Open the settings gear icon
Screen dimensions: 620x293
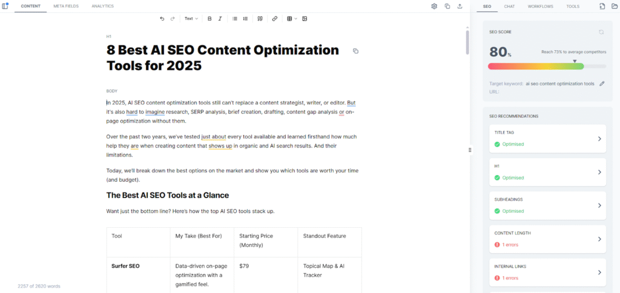434,6
